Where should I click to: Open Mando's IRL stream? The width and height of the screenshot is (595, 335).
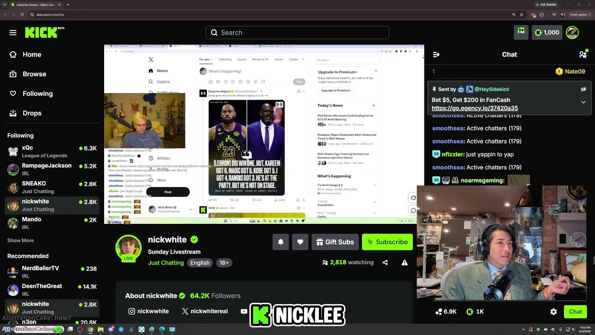pos(52,223)
